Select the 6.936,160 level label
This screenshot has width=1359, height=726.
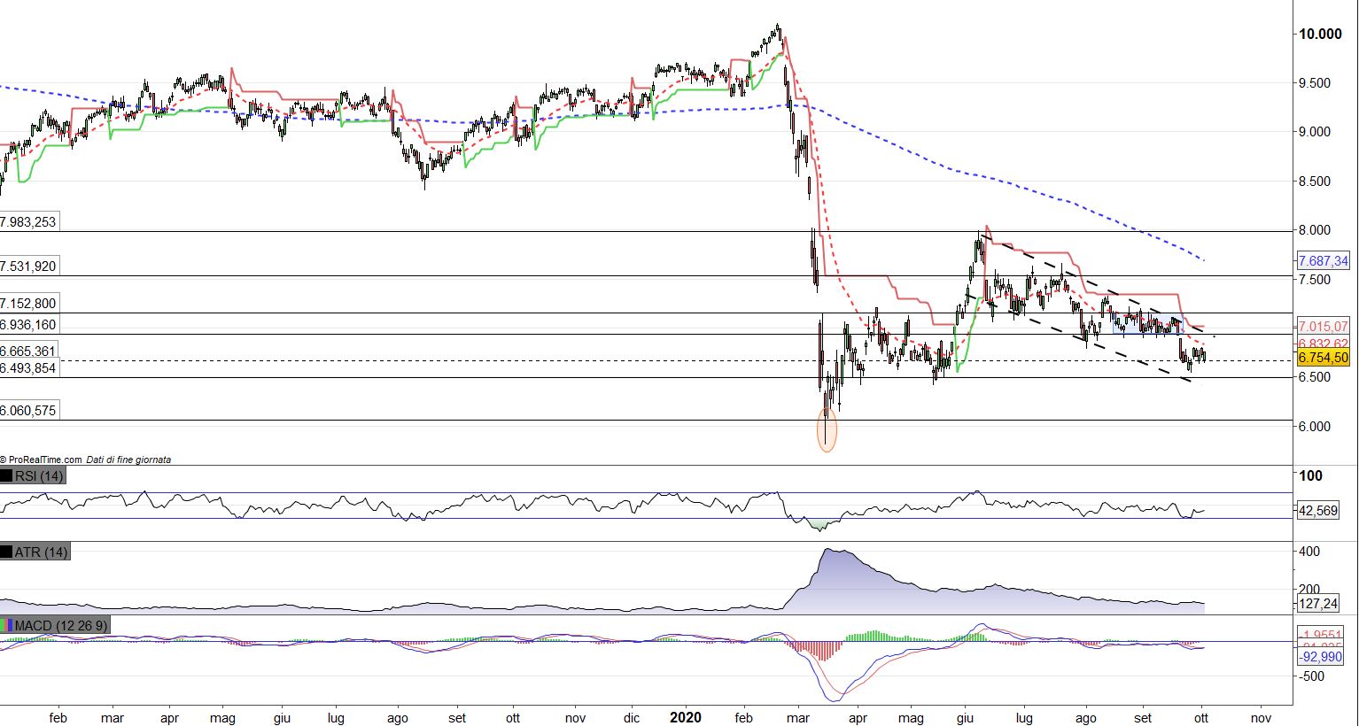pos(29,325)
